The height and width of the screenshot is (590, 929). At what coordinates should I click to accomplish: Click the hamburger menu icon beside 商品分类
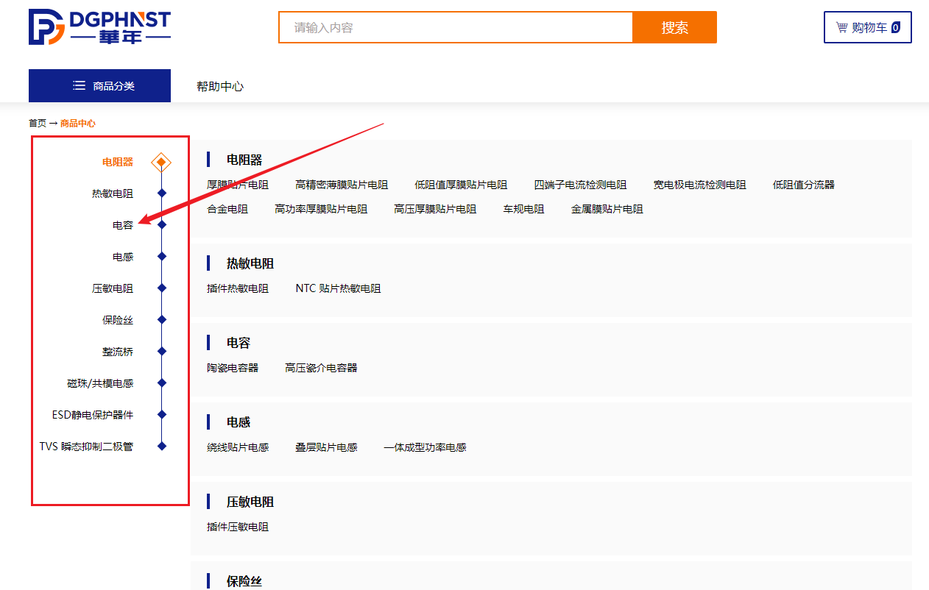click(80, 85)
